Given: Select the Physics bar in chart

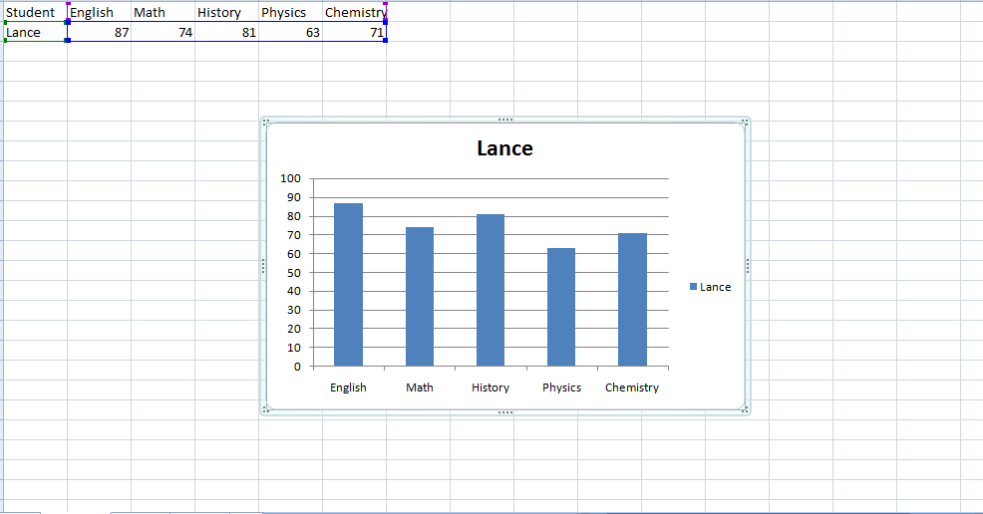Looking at the screenshot, I should pos(561,308).
